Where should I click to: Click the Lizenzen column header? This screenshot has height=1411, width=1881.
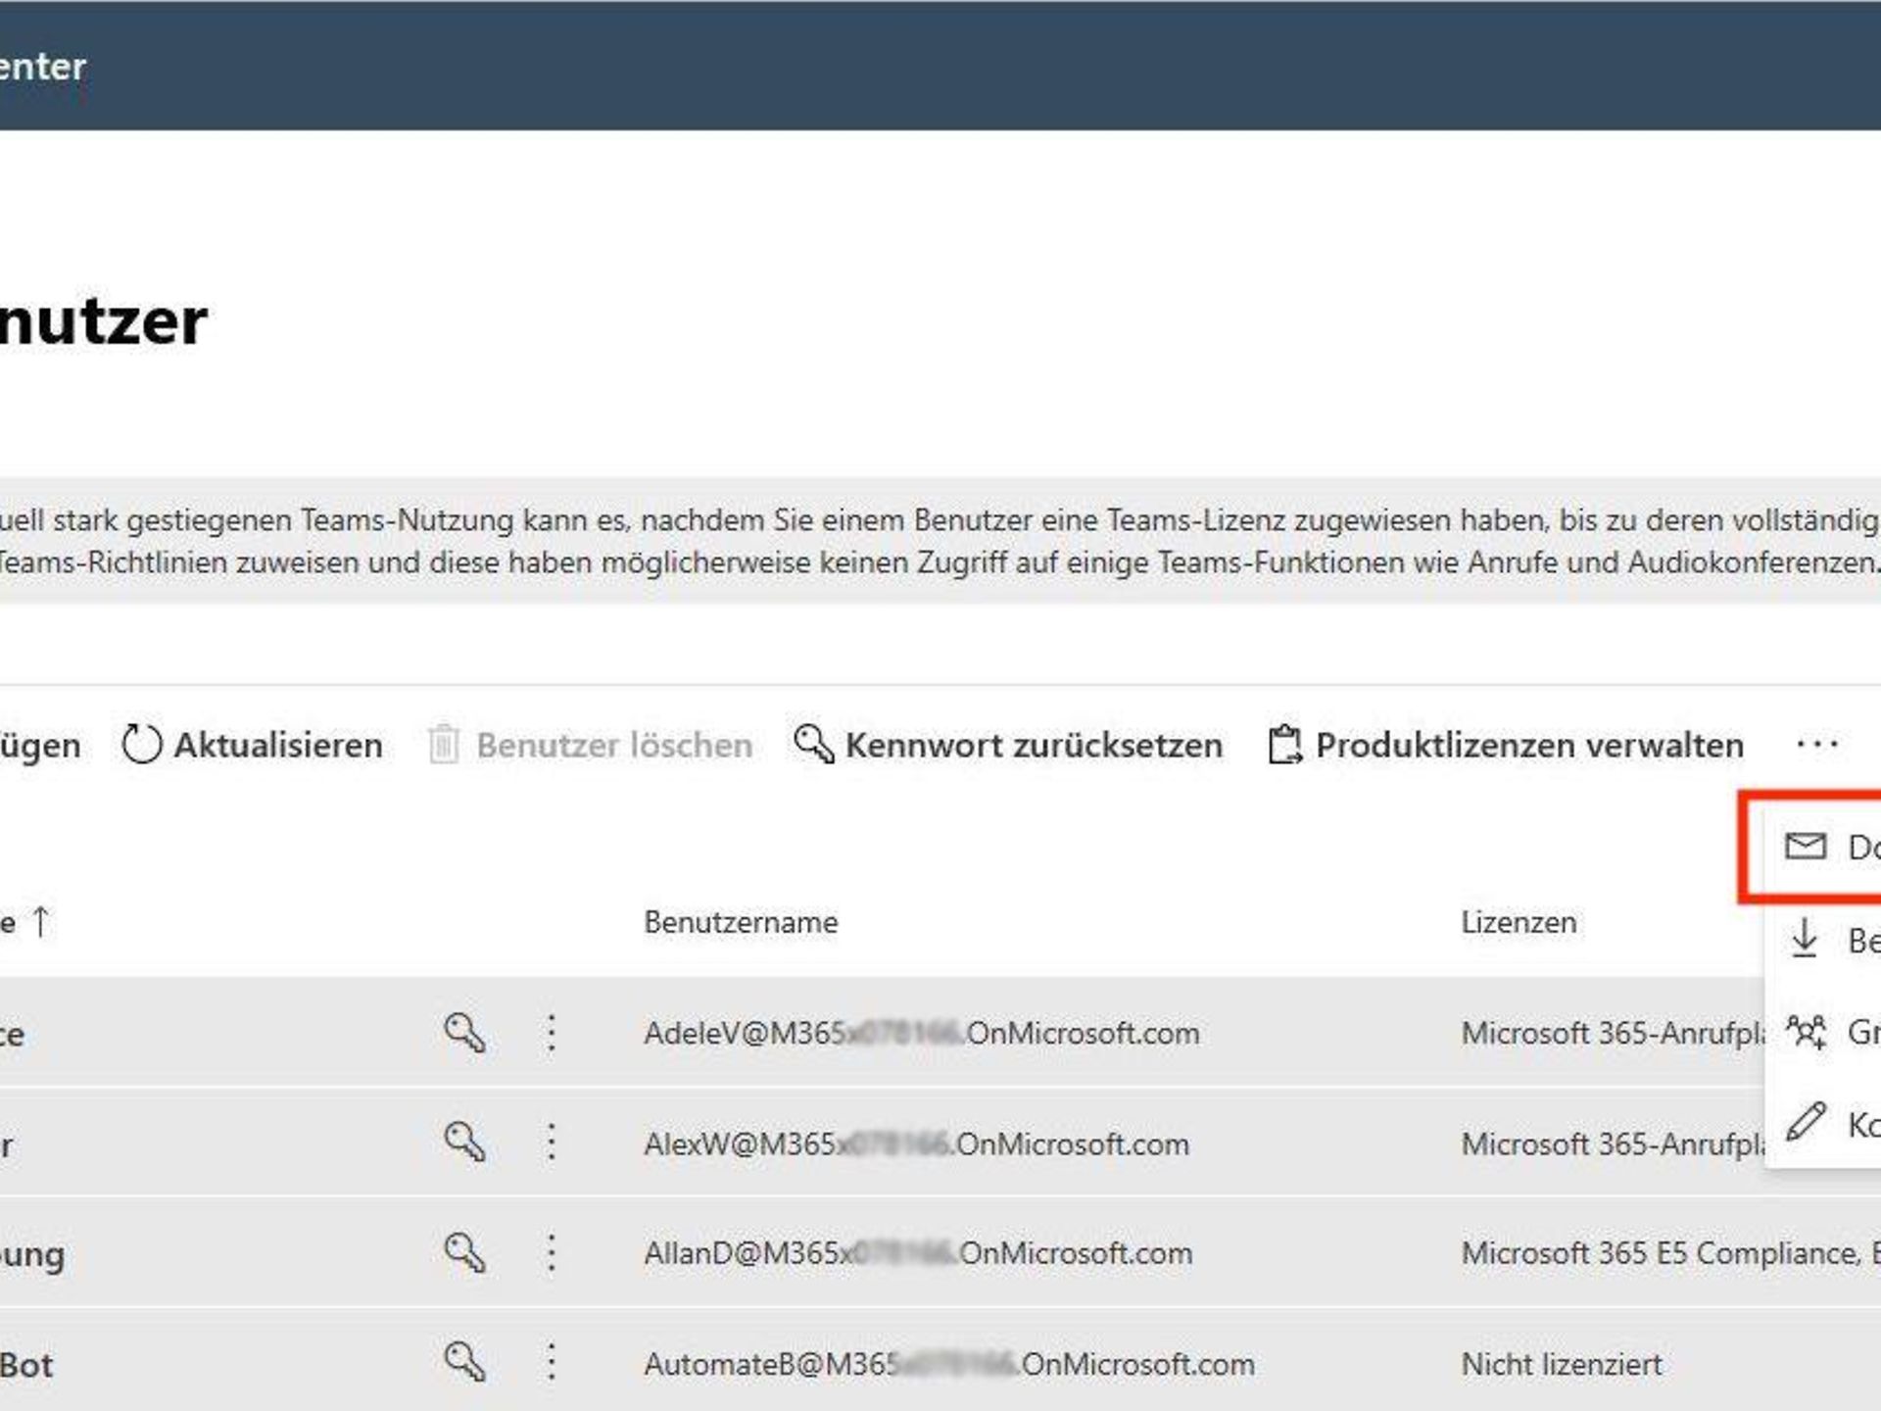[x=1518, y=921]
